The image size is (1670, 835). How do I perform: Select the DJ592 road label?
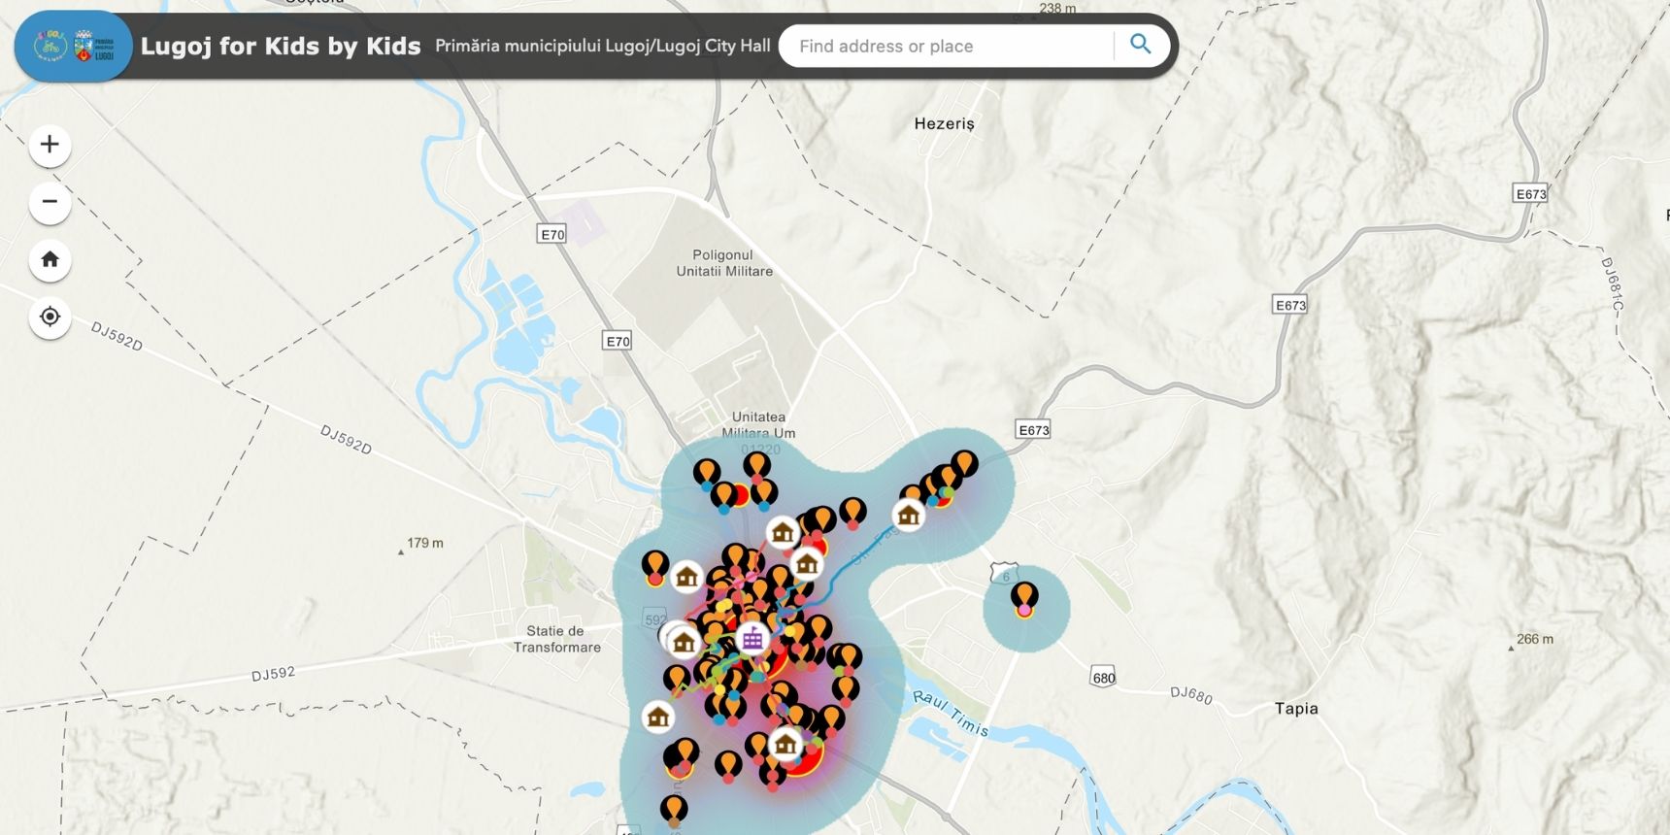pyautogui.click(x=273, y=674)
